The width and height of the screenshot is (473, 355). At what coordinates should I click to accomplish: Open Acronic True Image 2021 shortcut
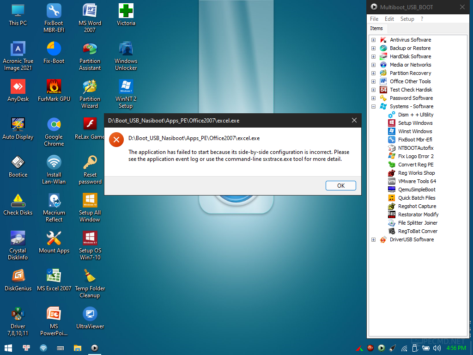pos(18,56)
